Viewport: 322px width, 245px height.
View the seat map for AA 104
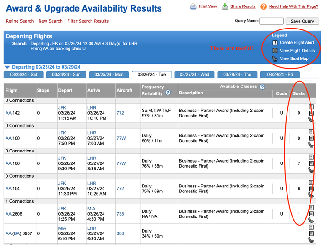click(x=311, y=195)
